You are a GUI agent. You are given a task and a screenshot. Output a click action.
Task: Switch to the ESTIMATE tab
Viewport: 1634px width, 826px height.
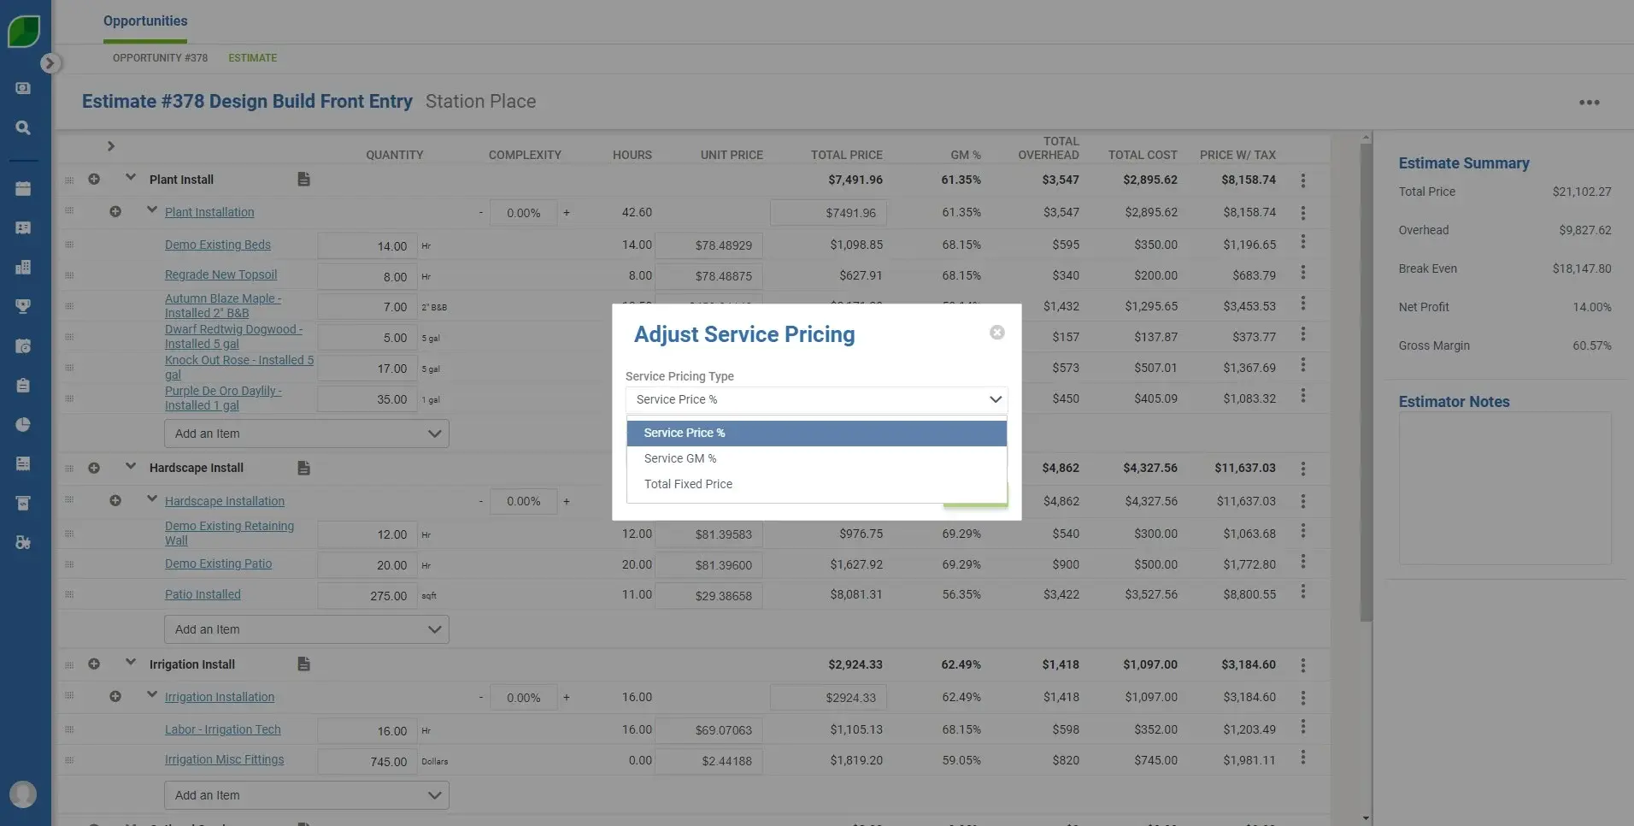point(252,58)
